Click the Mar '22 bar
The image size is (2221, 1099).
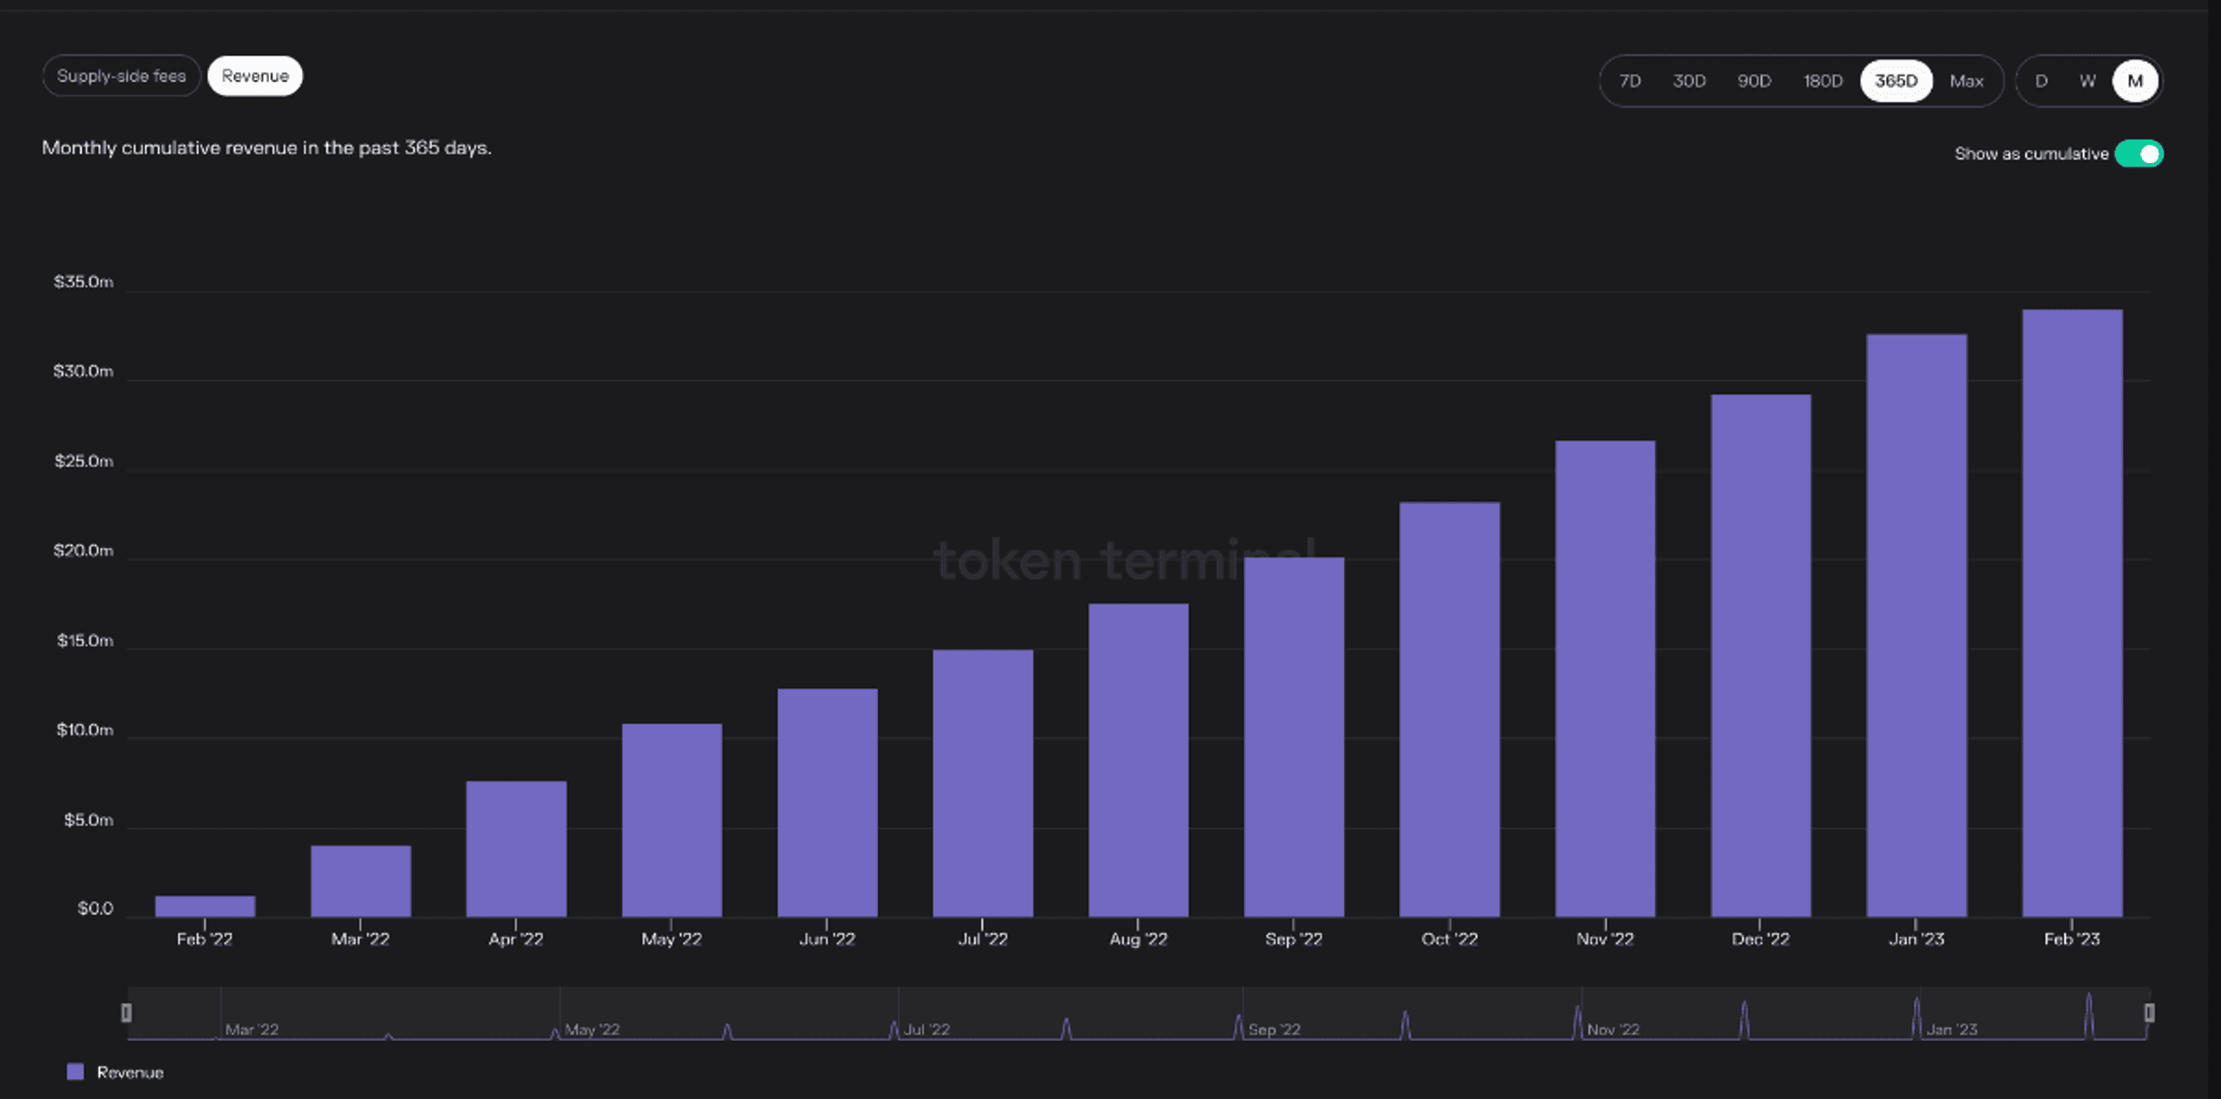coord(361,881)
